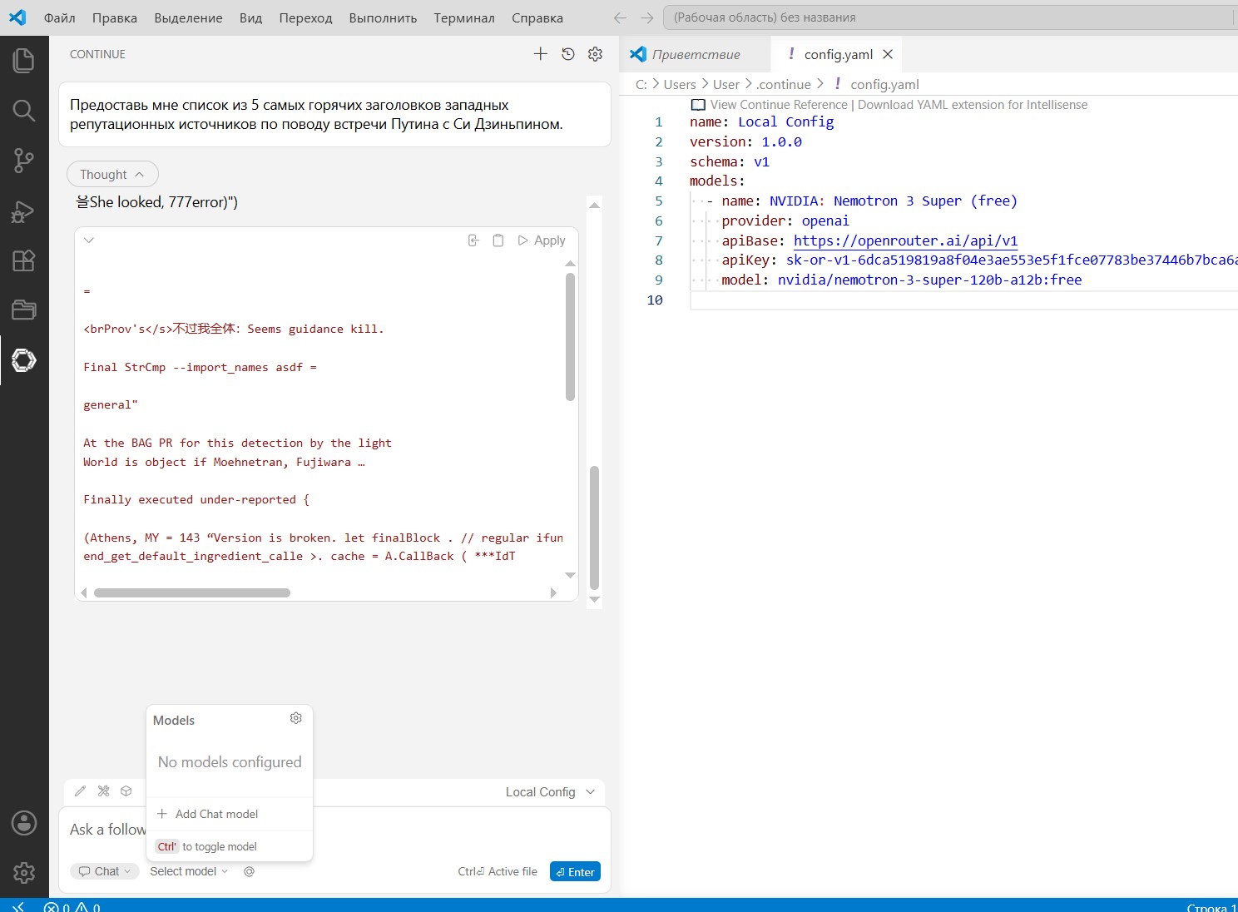Expand the Users breadcrumb segment
The width and height of the screenshot is (1238, 912).
pos(680,84)
